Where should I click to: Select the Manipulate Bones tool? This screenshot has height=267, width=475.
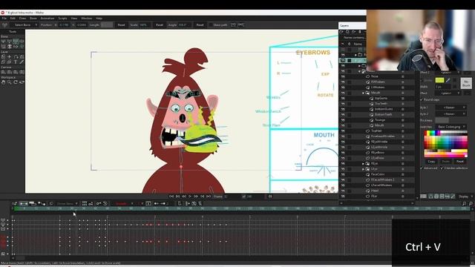coord(10,46)
